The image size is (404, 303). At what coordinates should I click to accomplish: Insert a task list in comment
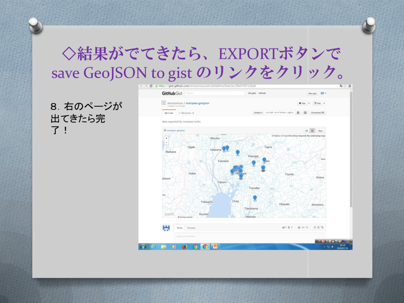322,228
